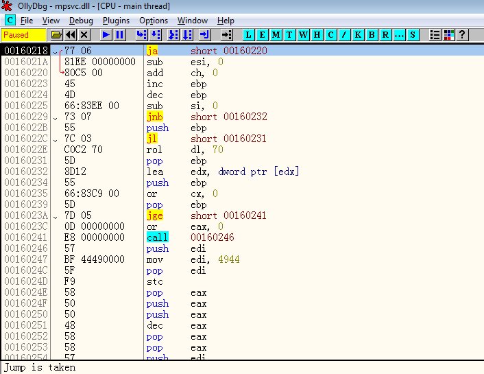The height and width of the screenshot is (374, 484).
Task: Show Executable modules with E button
Action: point(262,34)
